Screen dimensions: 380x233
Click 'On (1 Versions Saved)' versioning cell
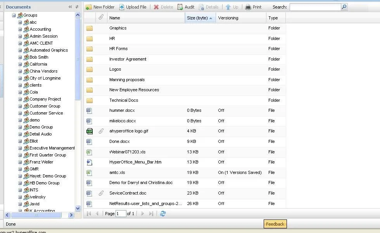pos(240,172)
